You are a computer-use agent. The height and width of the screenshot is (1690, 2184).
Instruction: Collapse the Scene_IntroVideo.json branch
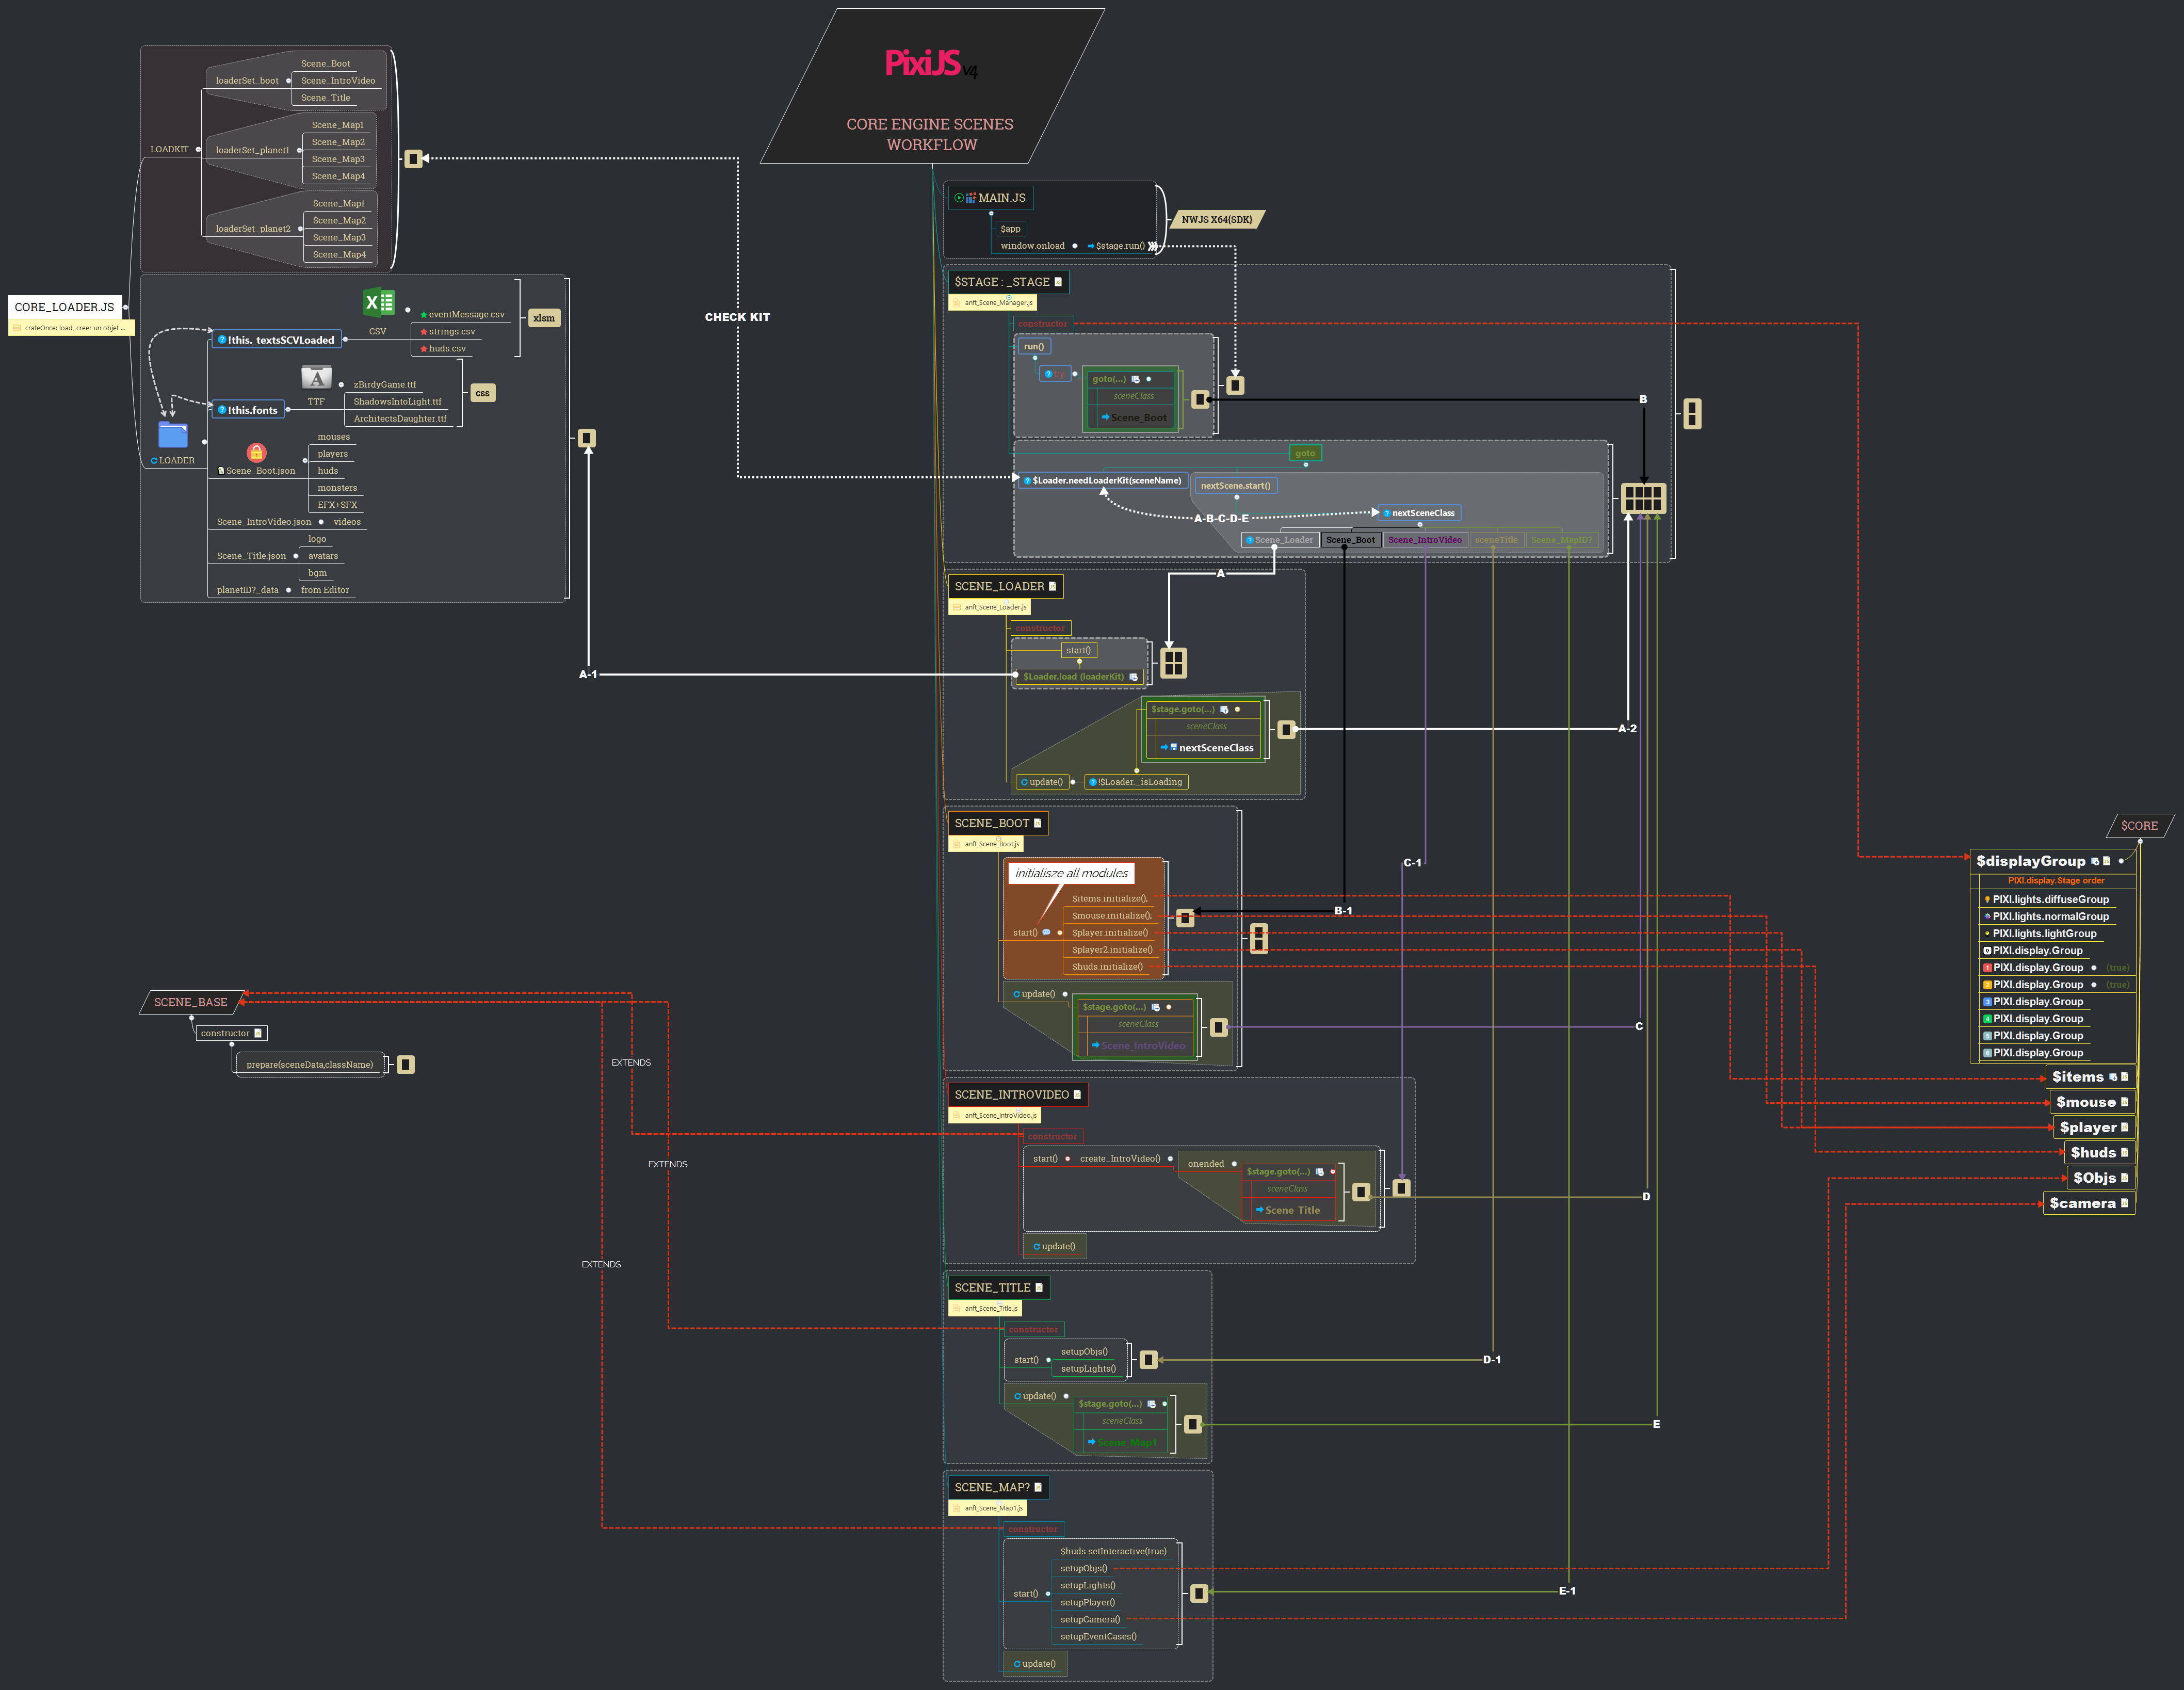(321, 522)
